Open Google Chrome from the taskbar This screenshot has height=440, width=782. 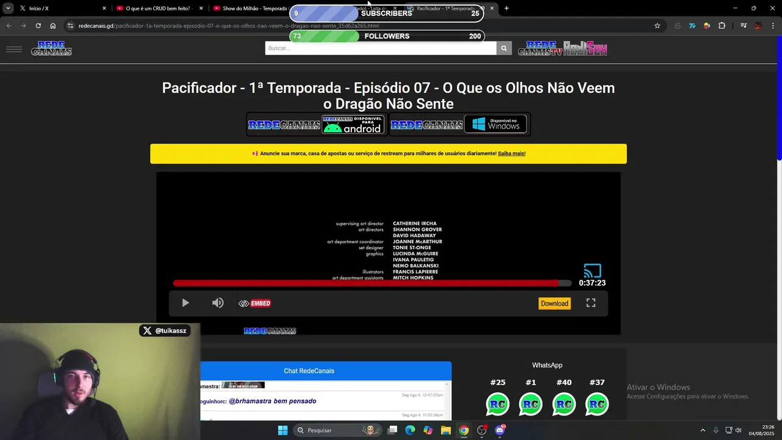[x=464, y=430]
